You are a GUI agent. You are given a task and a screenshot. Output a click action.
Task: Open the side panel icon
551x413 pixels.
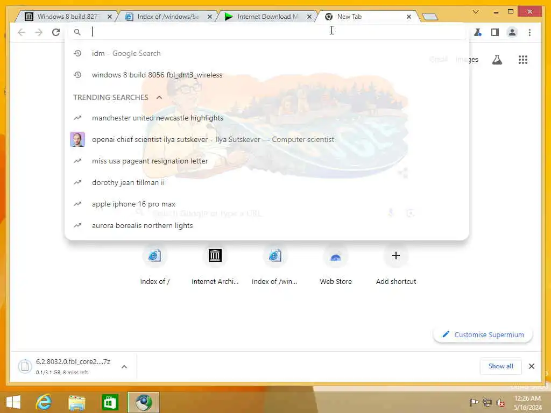tap(495, 32)
